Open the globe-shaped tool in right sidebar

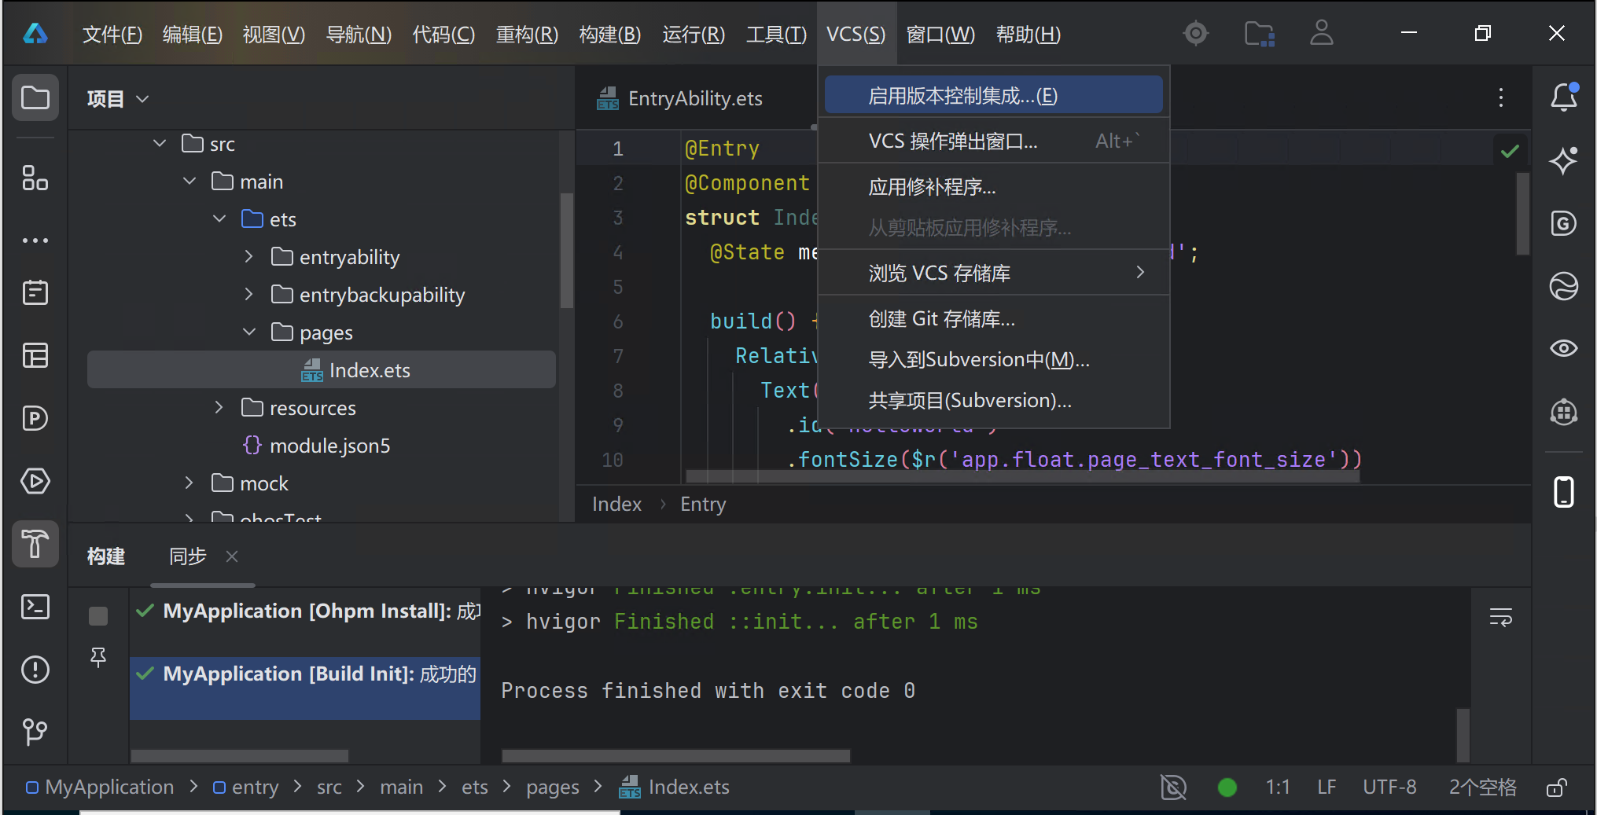click(1564, 286)
